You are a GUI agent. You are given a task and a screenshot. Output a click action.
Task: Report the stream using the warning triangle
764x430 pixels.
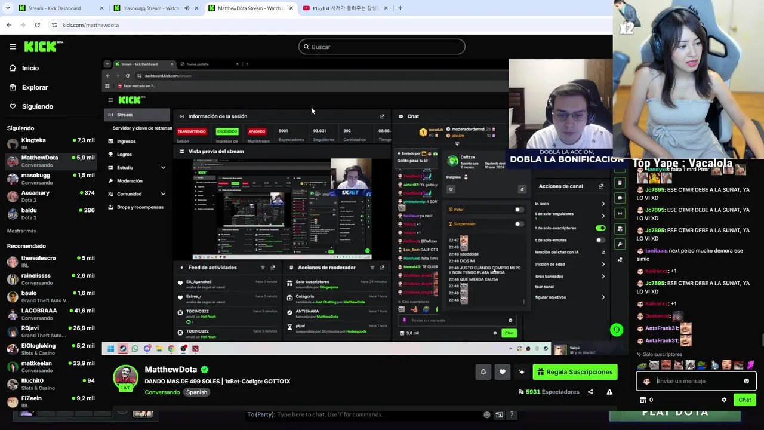click(x=609, y=392)
